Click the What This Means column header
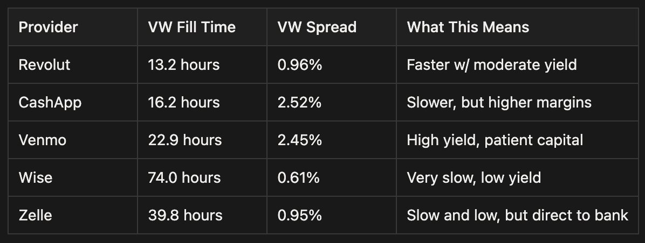Image resolution: width=645 pixels, height=243 pixels. 468,27
